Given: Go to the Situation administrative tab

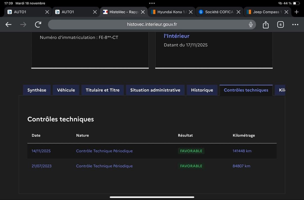Looking at the screenshot, I should [x=155, y=90].
